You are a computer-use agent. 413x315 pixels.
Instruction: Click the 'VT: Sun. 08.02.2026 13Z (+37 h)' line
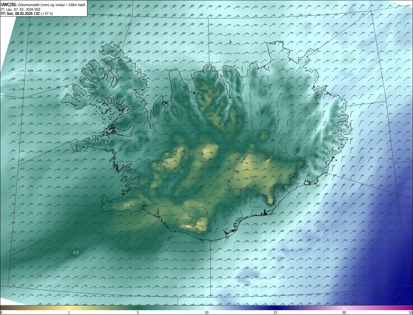click(x=27, y=14)
